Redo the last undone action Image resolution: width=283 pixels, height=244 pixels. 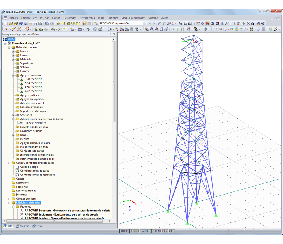pyautogui.click(x=52, y=23)
